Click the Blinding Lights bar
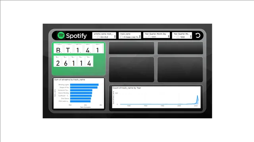The height and width of the screenshot is (142, 254). [84, 85]
